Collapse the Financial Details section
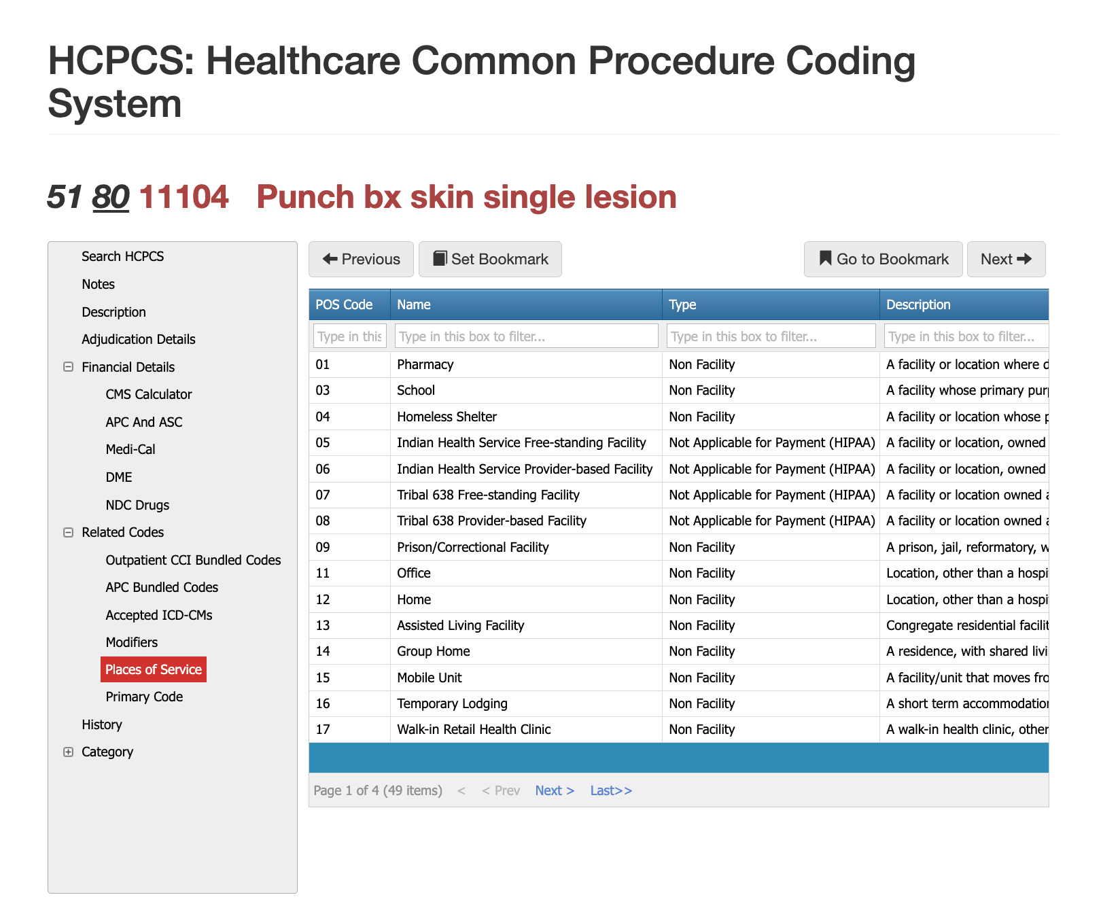This screenshot has width=1101, height=912. coord(68,367)
